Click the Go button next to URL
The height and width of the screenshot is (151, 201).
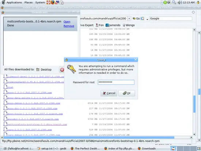click(136, 19)
